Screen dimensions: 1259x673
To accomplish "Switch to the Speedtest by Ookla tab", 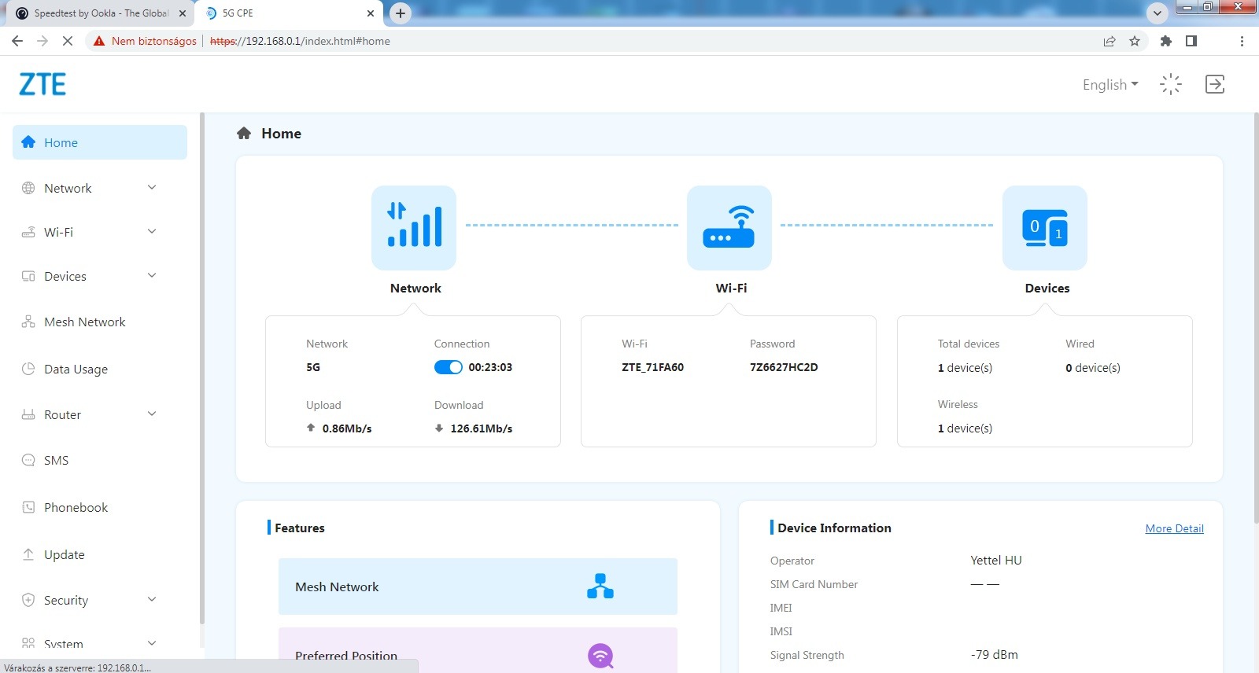I will pos(101,13).
